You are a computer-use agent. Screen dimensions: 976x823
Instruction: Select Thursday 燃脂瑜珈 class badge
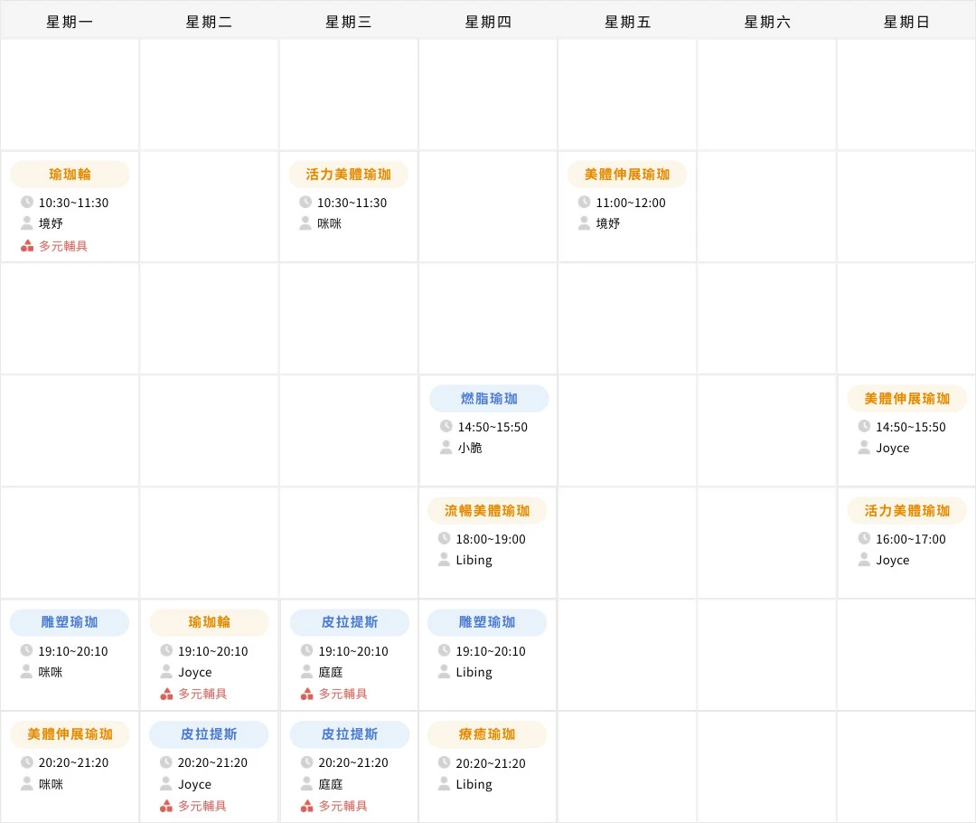489,399
